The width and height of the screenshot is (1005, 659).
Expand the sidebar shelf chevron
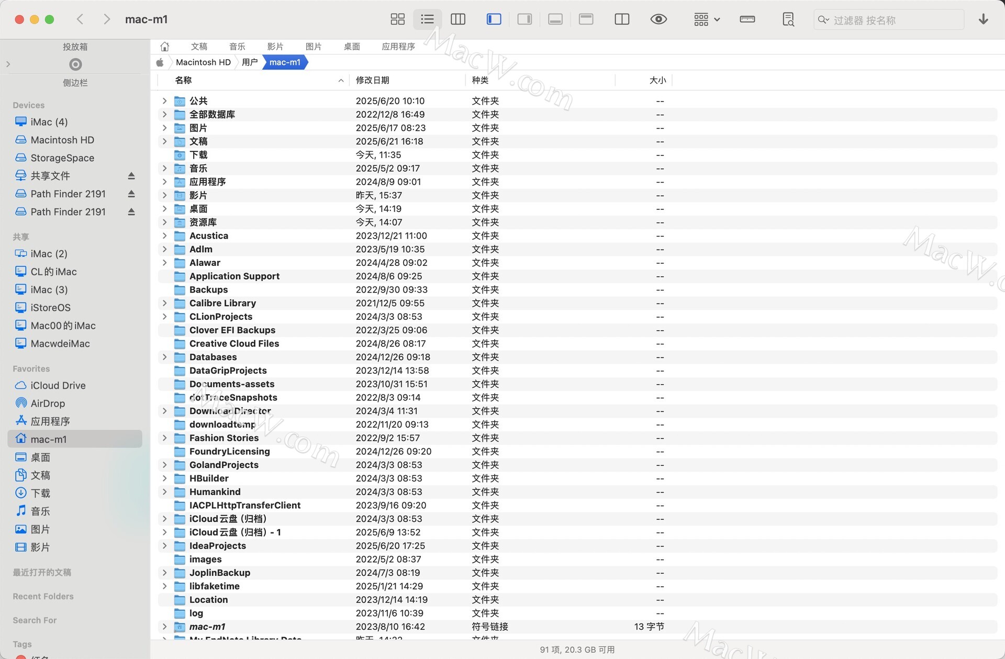pyautogui.click(x=8, y=64)
